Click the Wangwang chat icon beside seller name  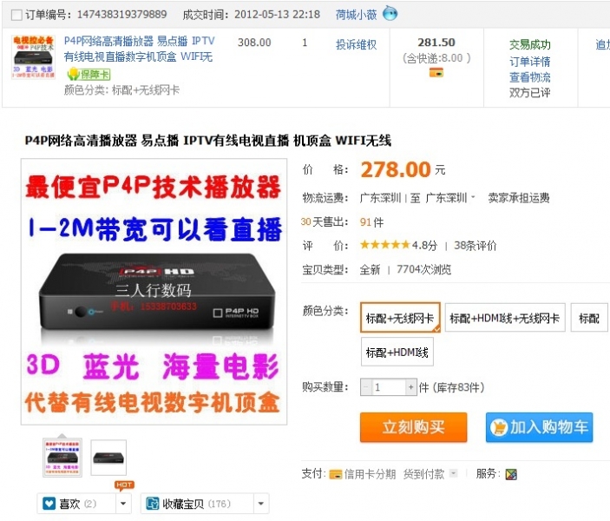tap(390, 14)
